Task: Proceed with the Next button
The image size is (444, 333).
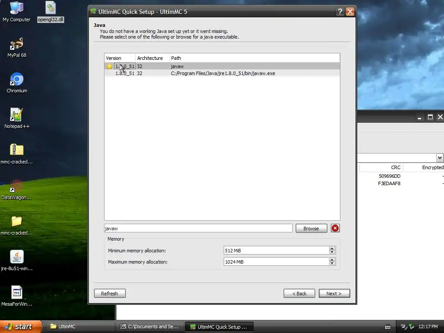Action: [x=334, y=294]
